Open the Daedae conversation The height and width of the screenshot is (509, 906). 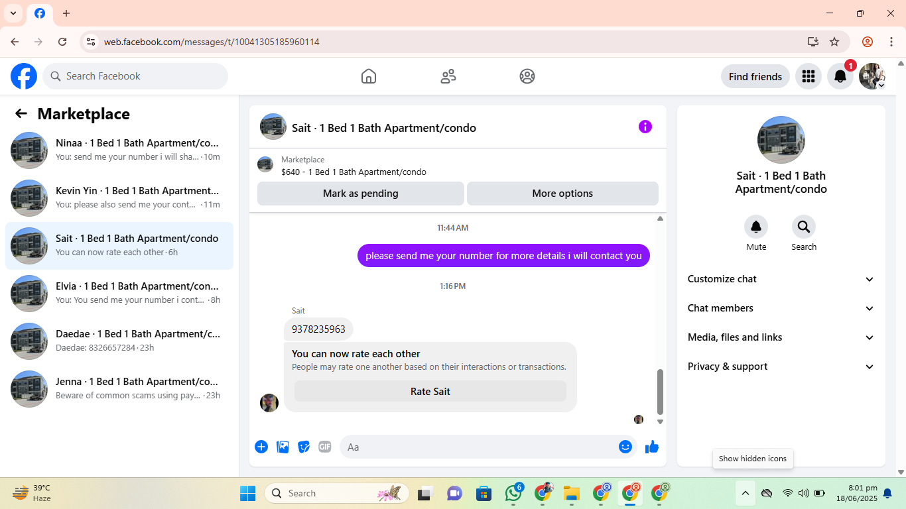[x=119, y=341]
